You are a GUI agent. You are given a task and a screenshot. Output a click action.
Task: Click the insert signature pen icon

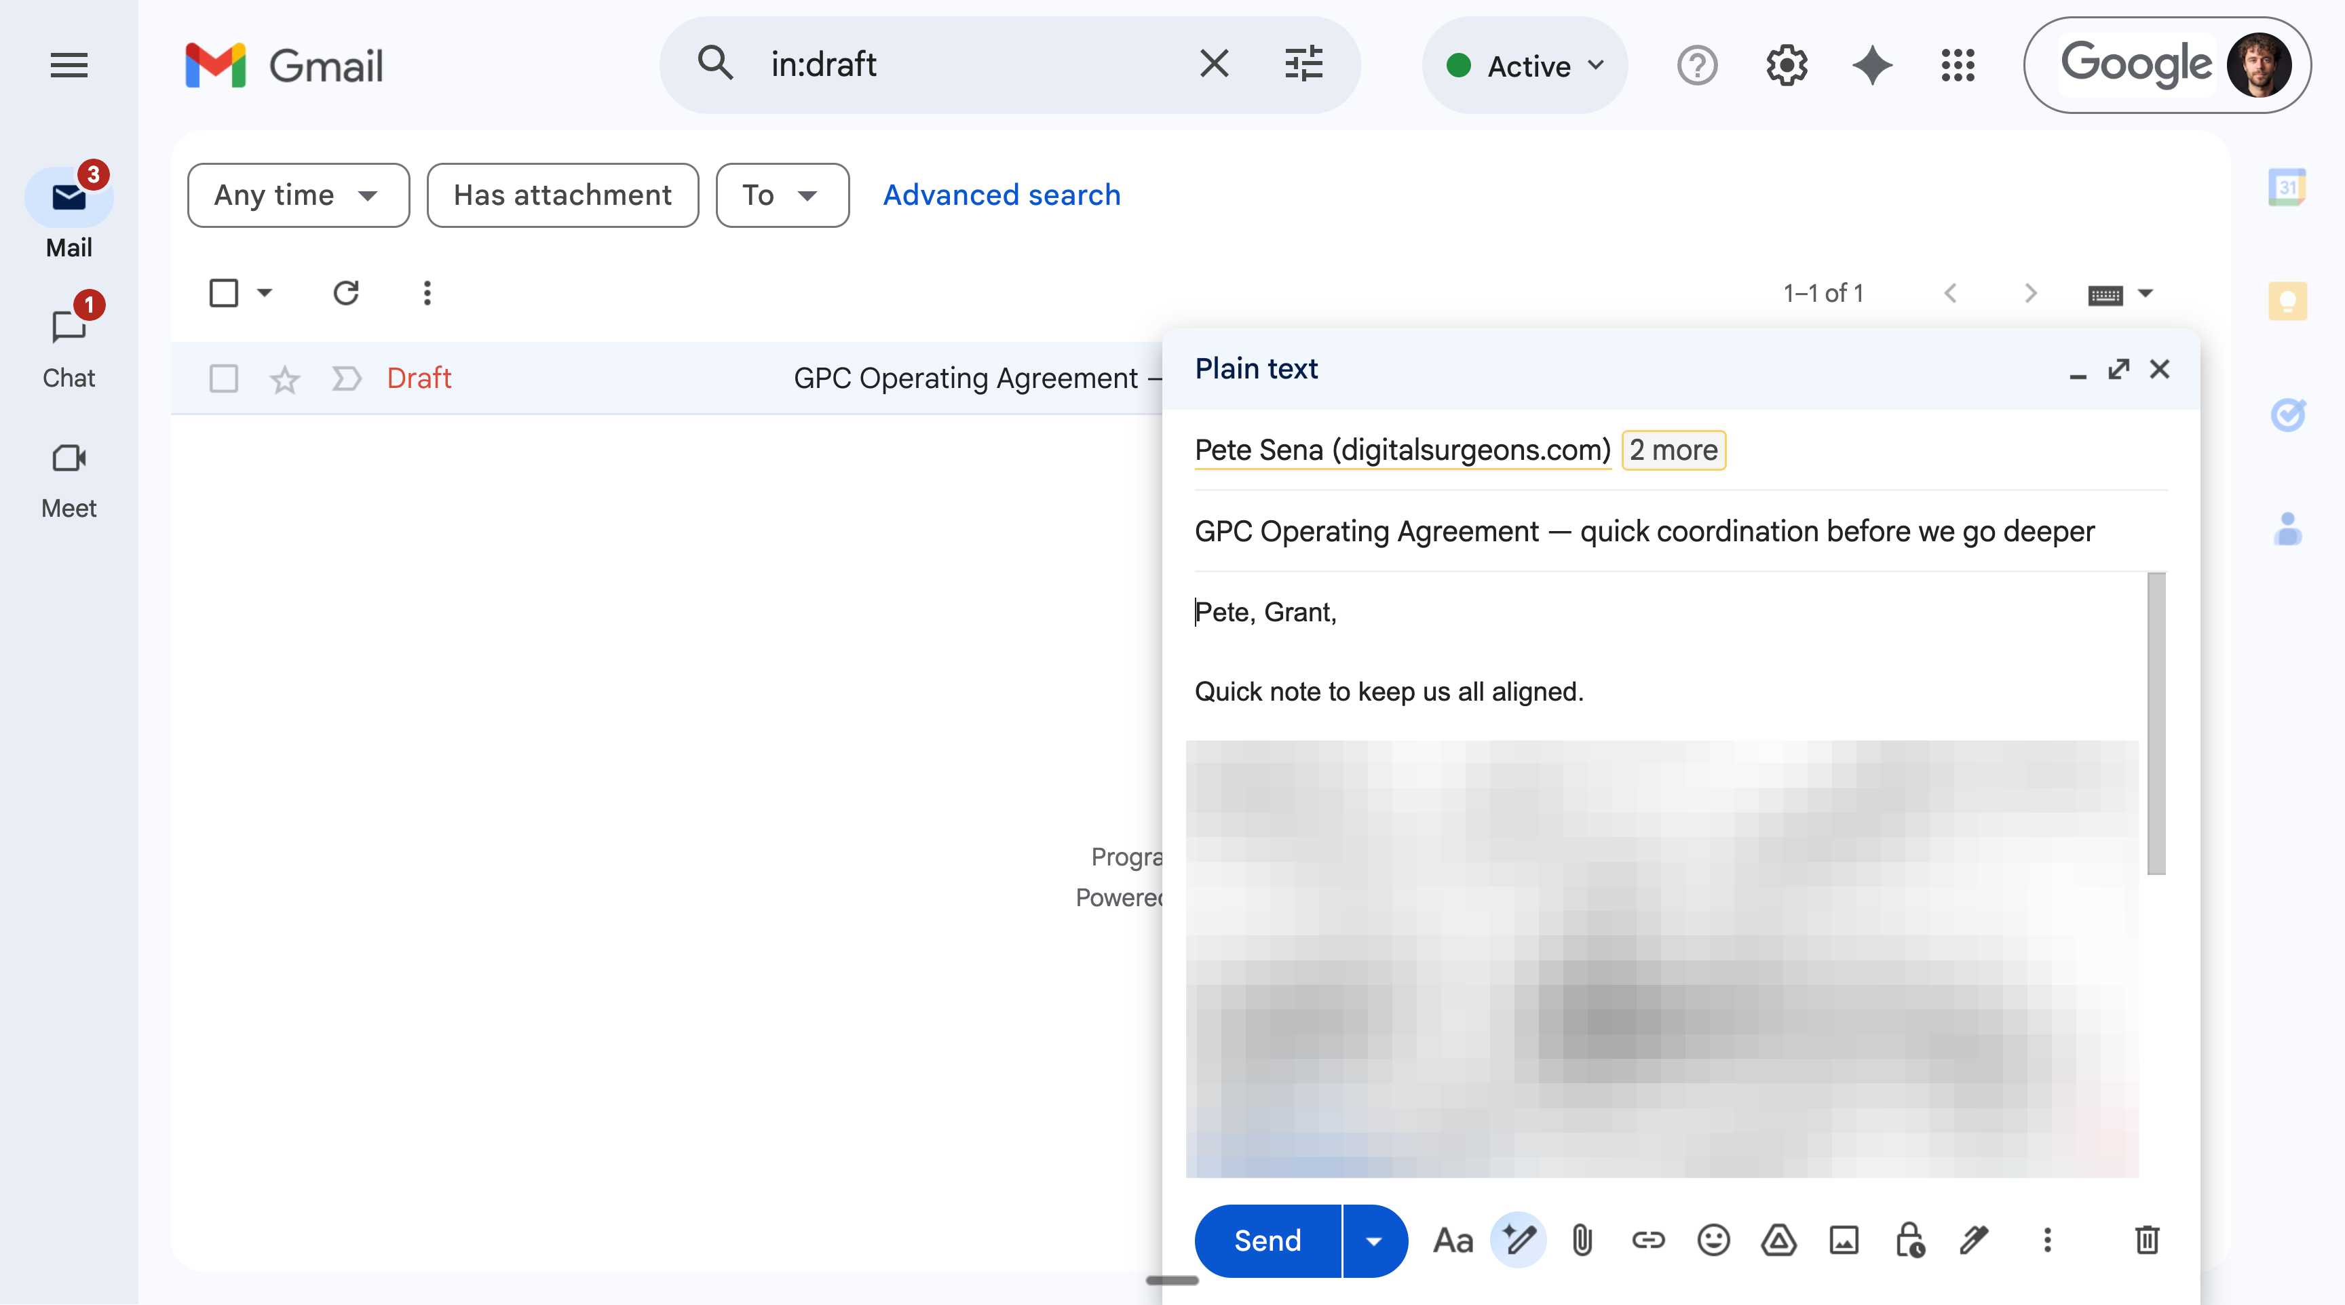pyautogui.click(x=1974, y=1241)
